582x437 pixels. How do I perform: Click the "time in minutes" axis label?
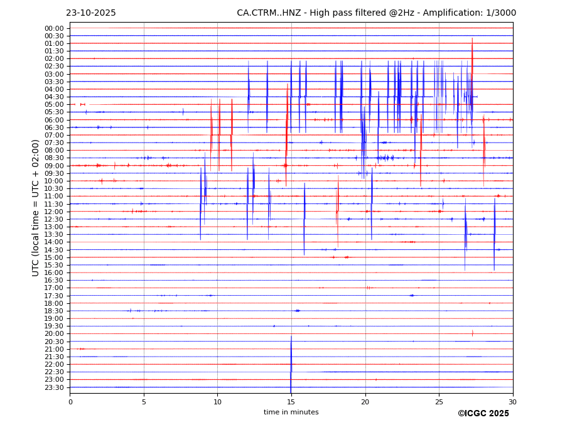coord(291,412)
